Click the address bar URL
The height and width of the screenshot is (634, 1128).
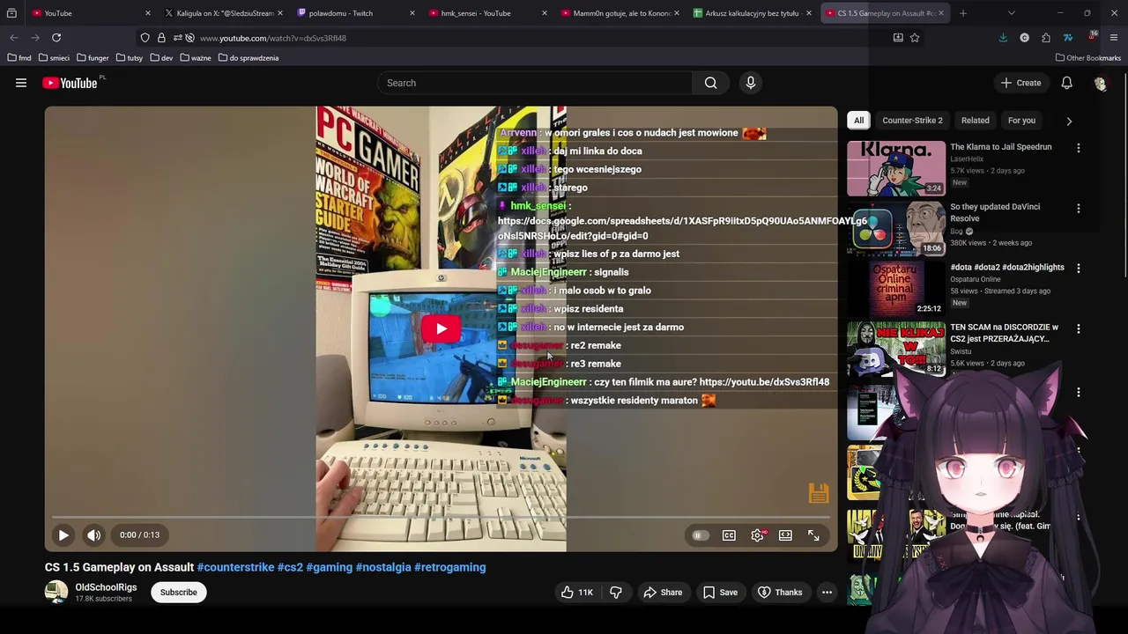click(x=273, y=38)
